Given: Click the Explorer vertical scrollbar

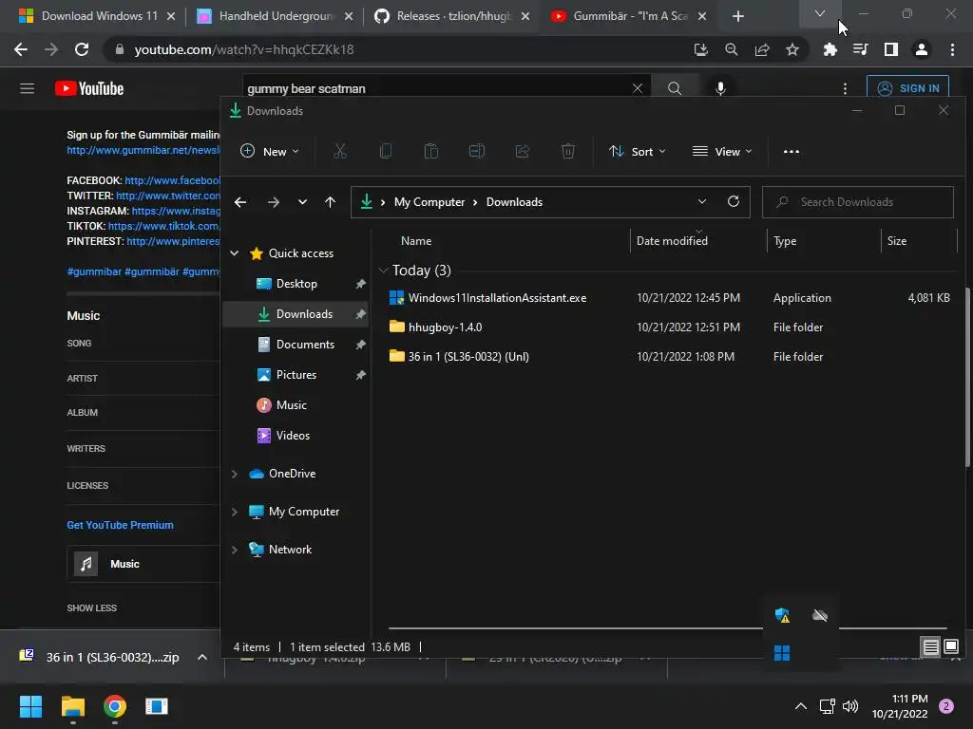Looking at the screenshot, I should (x=967, y=377).
